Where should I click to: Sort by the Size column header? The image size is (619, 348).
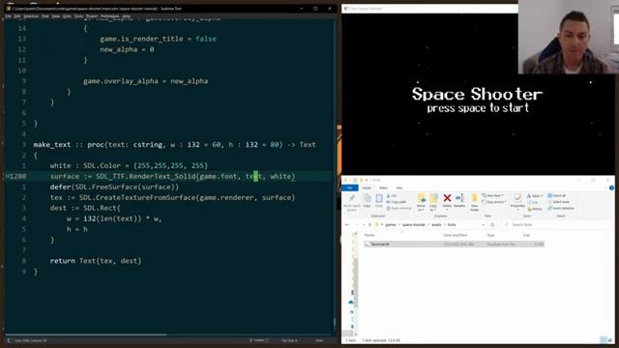tap(526, 235)
